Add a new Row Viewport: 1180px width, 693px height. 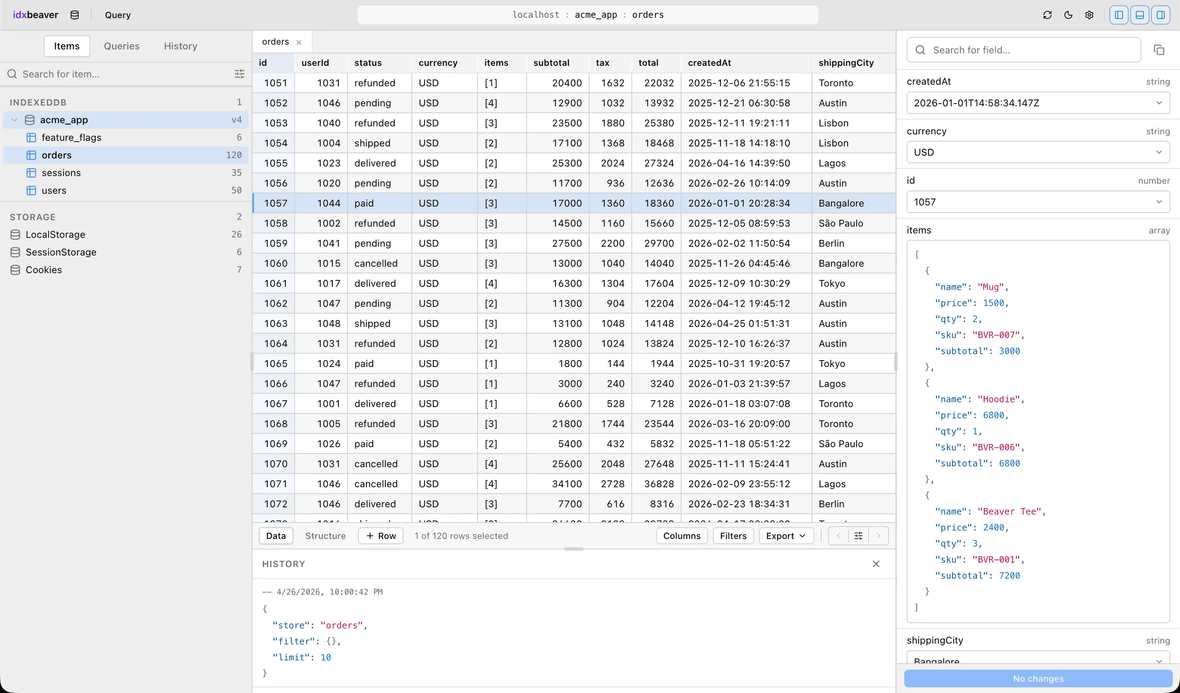click(x=381, y=536)
